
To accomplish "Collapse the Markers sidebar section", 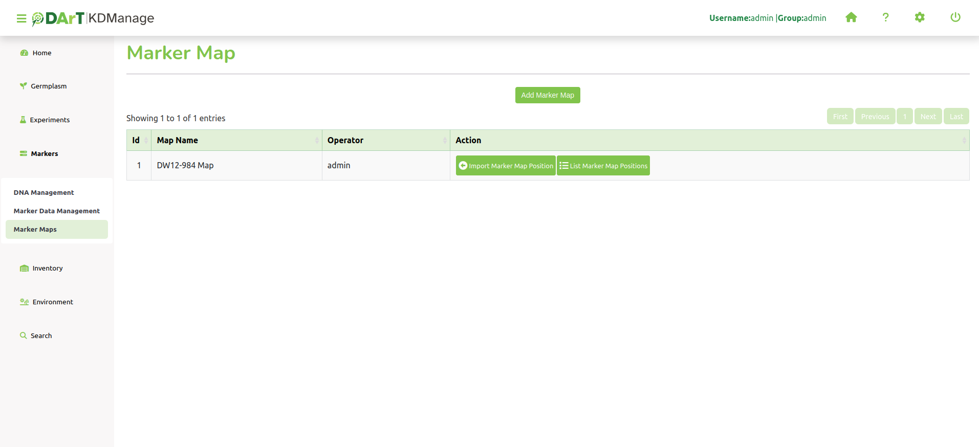I will click(44, 154).
